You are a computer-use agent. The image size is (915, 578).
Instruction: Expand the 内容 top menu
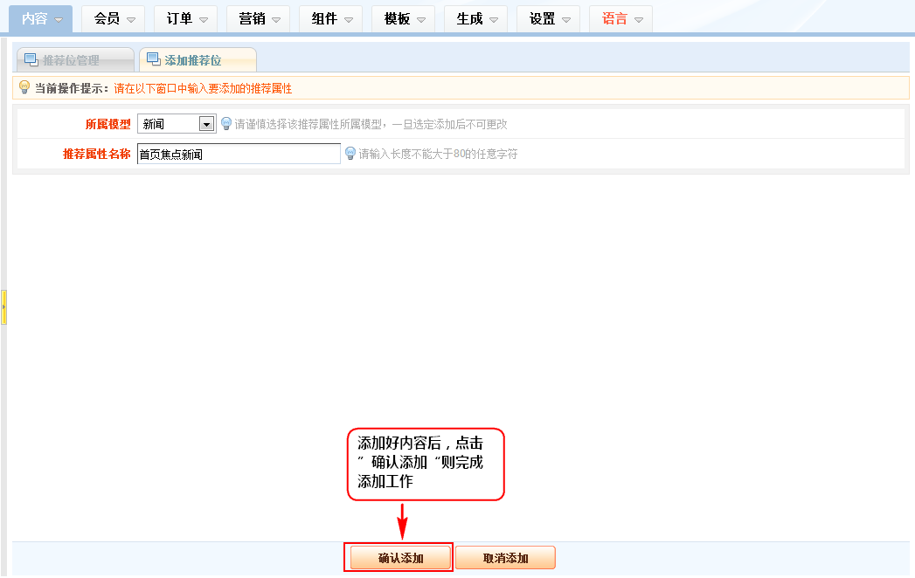click(42, 18)
